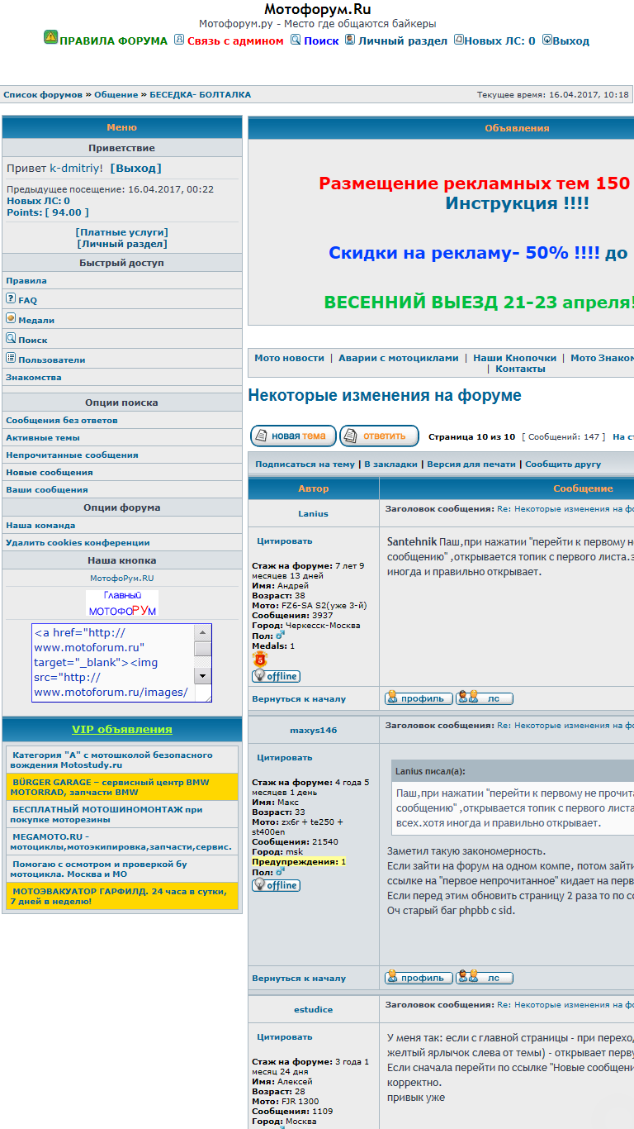Click the Медали medal icon in sidebar
Screen dimensions: 634x1129
[11, 318]
